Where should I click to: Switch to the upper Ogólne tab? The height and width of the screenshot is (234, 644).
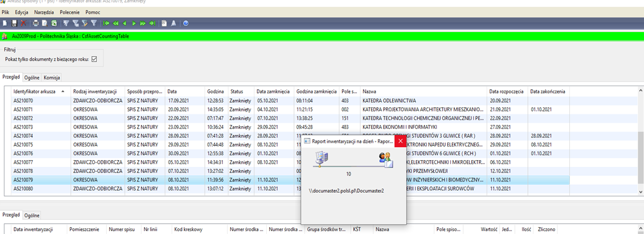tap(31, 77)
